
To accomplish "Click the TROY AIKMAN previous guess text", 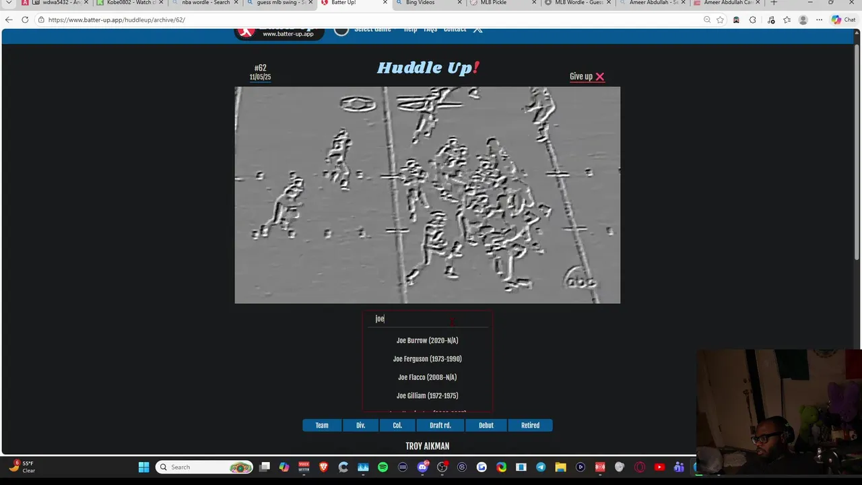I will [x=427, y=446].
